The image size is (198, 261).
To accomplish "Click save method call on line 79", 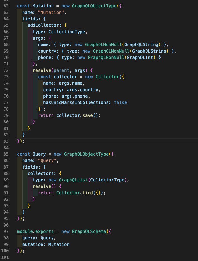I will pyautogui.click(x=88, y=115).
